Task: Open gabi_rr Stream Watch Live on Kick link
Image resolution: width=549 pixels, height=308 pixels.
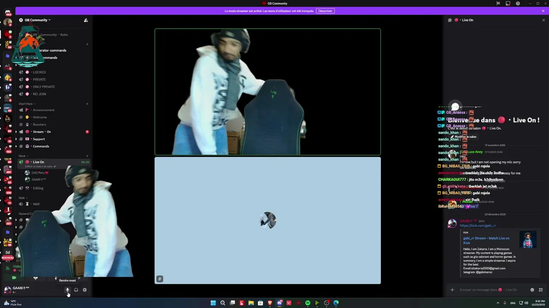Action: pos(486,240)
